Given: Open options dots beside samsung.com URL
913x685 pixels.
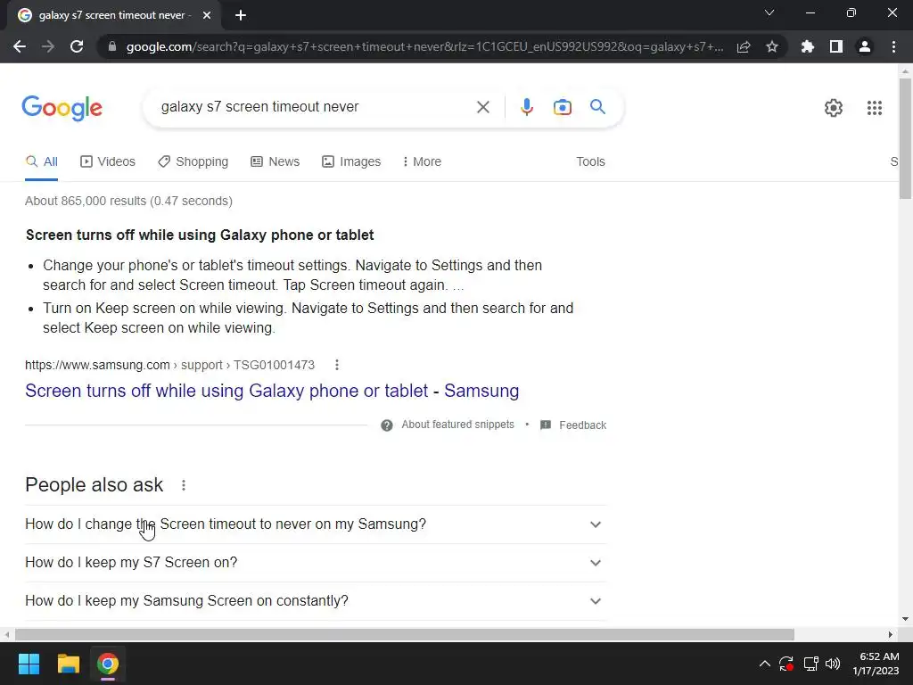Looking at the screenshot, I should click(x=336, y=365).
